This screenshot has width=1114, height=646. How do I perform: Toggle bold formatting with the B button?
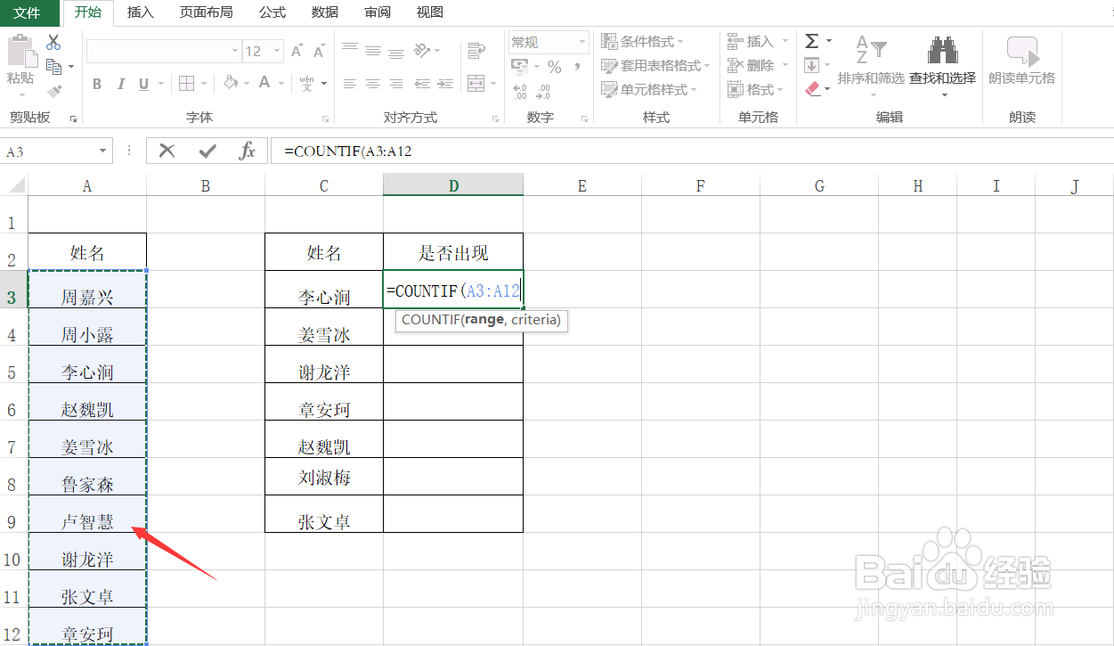(x=96, y=84)
